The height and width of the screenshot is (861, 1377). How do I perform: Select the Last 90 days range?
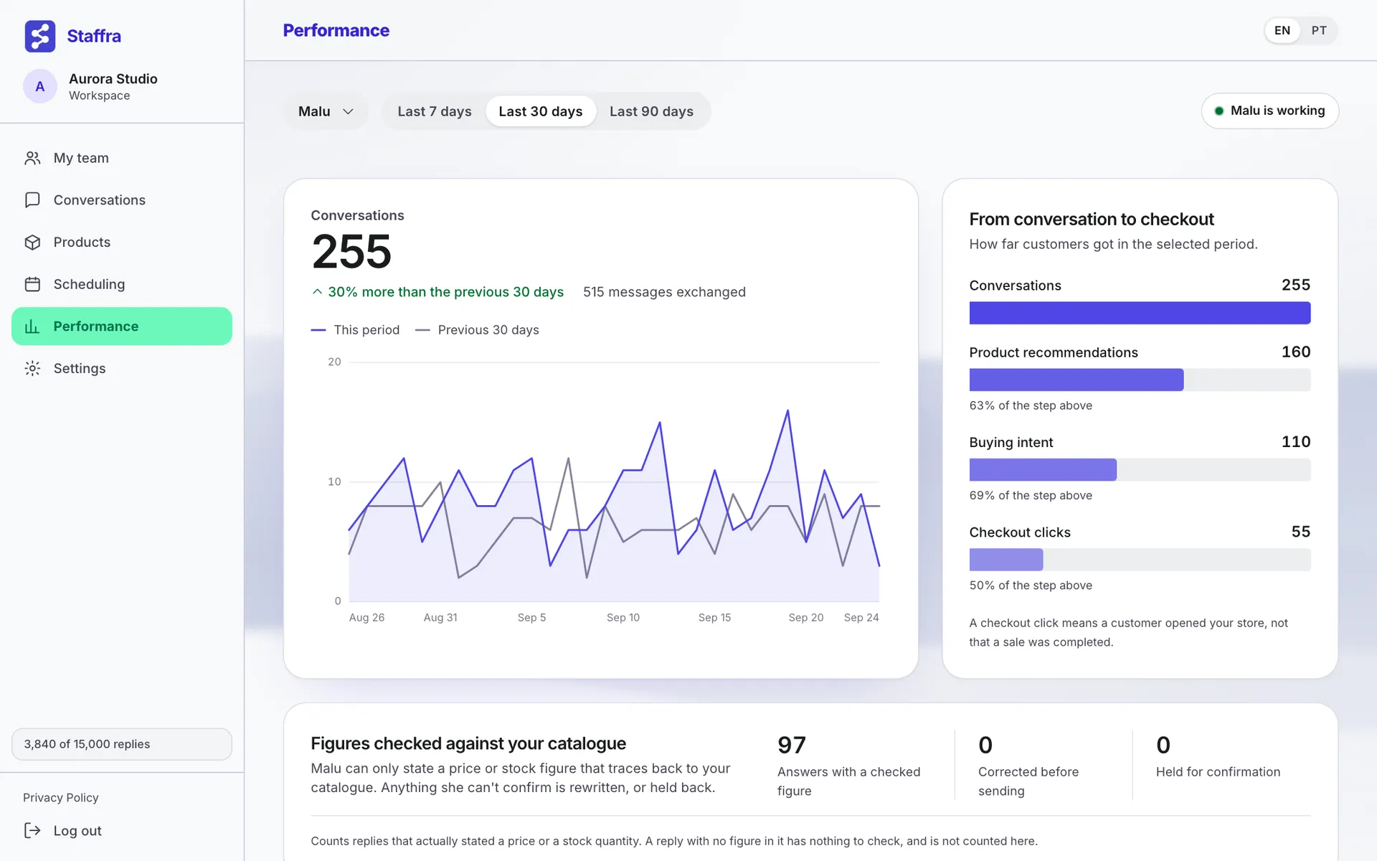pyautogui.click(x=651, y=111)
